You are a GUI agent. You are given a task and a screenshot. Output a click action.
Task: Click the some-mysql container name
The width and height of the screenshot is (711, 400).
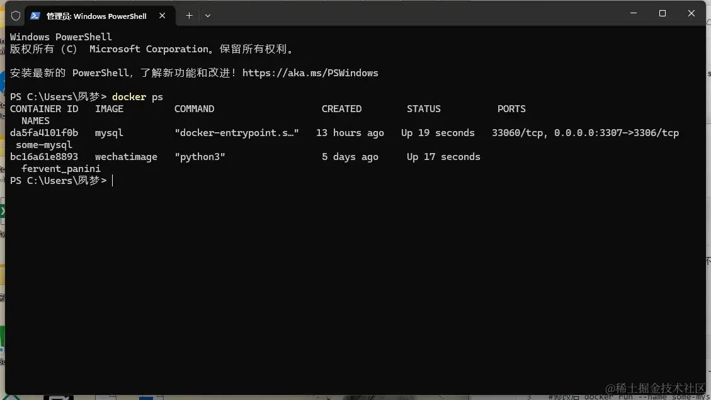tap(44, 145)
